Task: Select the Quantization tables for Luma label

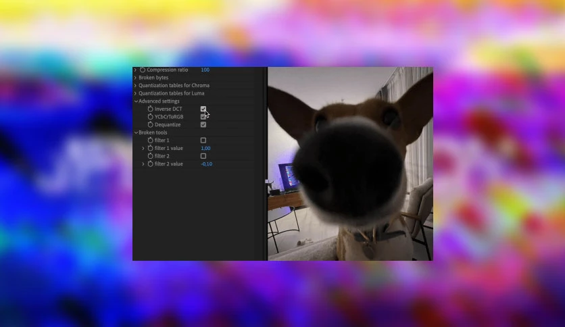Action: click(172, 93)
